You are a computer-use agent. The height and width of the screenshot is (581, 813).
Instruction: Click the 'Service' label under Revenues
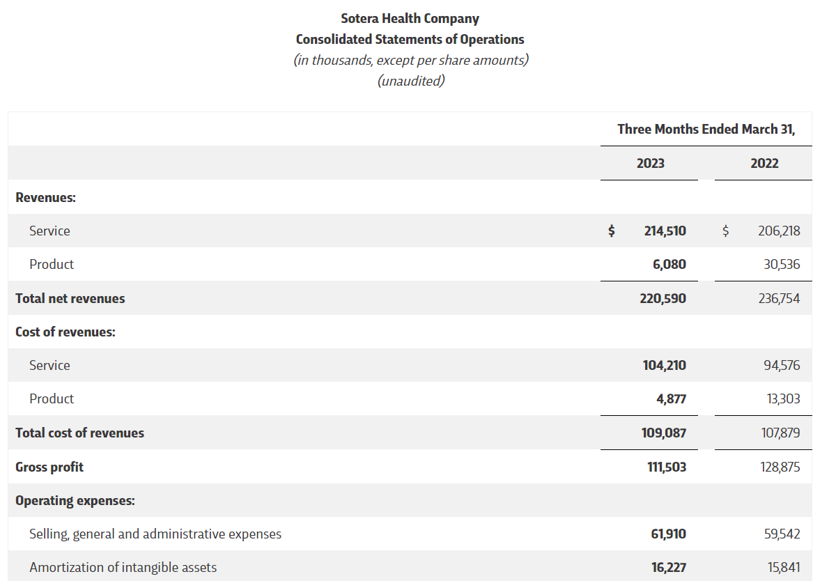pos(49,231)
